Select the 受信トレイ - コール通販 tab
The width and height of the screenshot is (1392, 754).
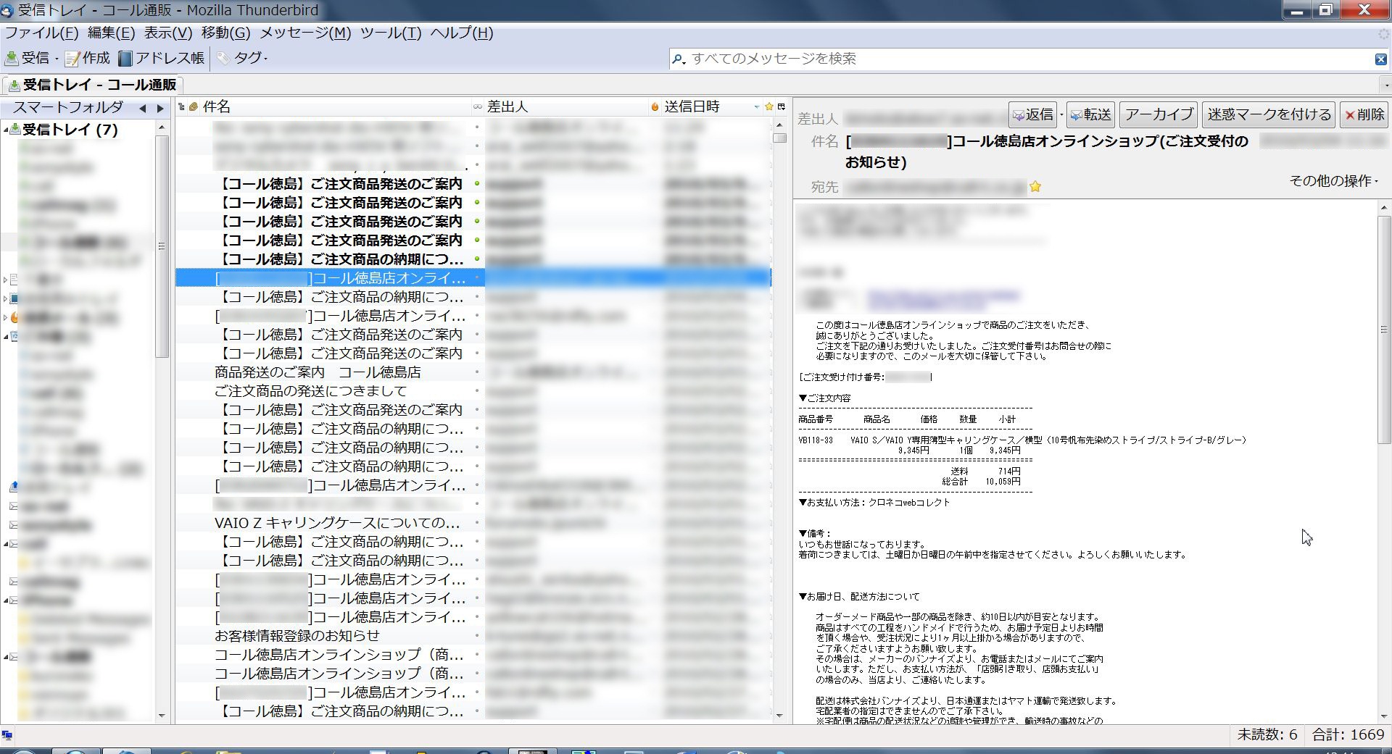pyautogui.click(x=93, y=85)
